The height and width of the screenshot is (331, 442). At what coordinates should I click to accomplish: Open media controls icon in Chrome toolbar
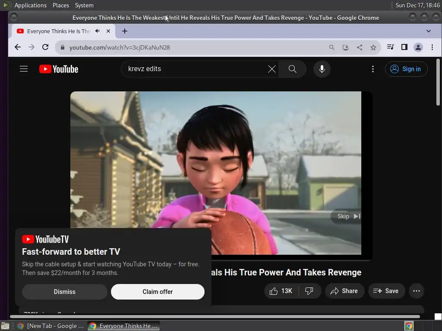390,47
